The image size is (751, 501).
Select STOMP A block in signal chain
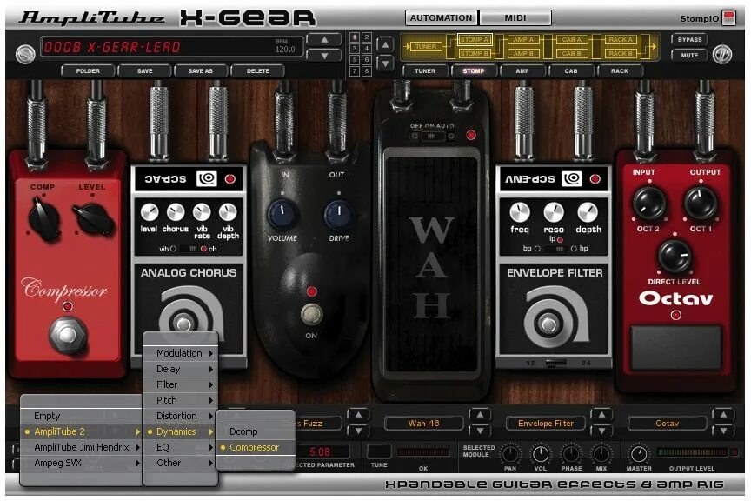(475, 39)
